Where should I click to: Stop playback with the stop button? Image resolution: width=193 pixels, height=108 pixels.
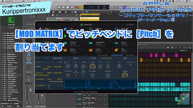coord(68,7)
